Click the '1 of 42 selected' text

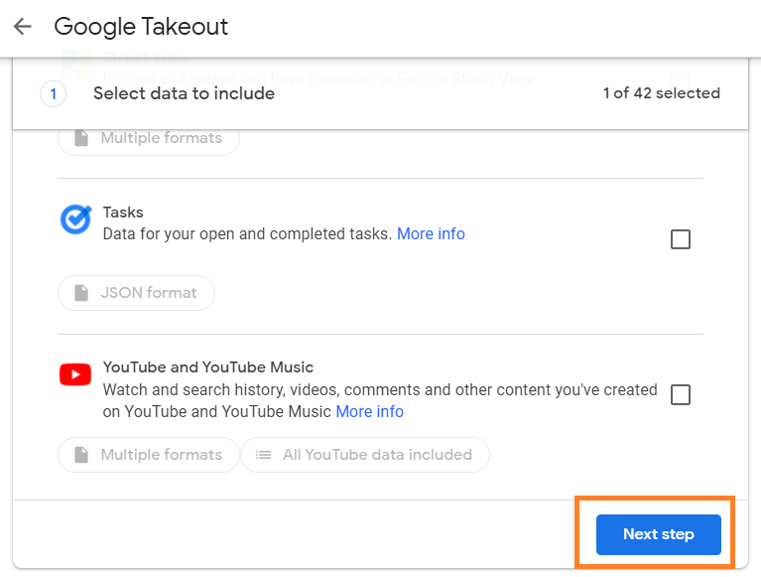click(662, 92)
